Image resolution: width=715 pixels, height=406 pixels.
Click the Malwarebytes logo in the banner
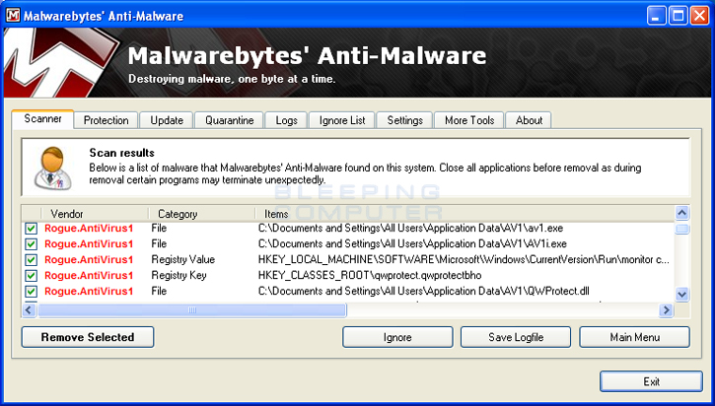(59, 62)
